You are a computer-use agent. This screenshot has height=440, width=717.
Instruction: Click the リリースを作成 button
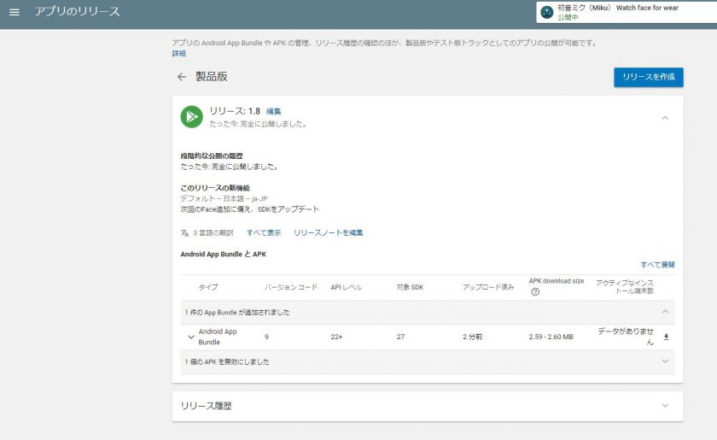[649, 77]
